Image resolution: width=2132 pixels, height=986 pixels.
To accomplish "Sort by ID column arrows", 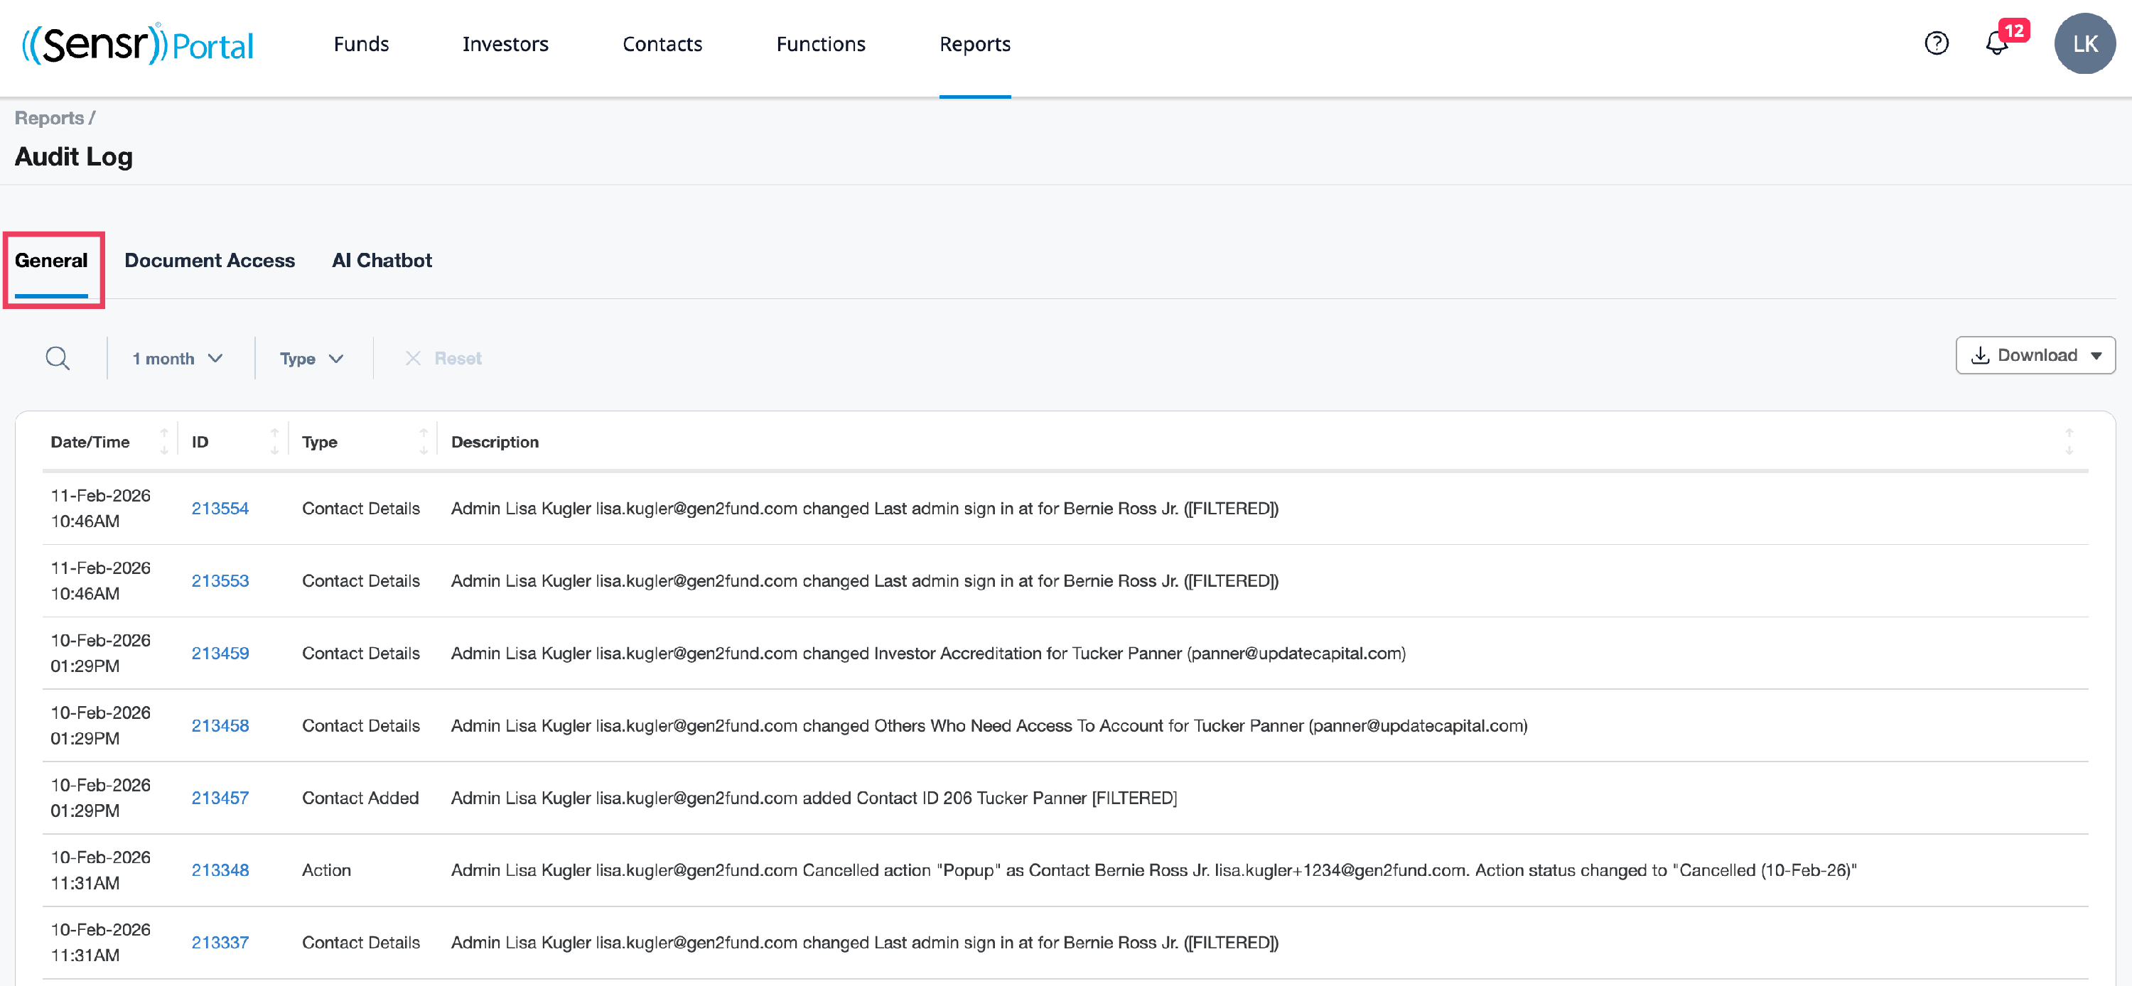I will [274, 442].
